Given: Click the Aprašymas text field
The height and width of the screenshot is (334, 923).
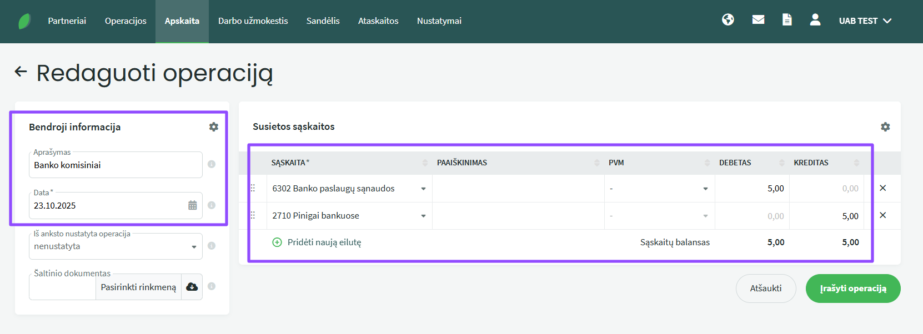Looking at the screenshot, I should tap(115, 165).
